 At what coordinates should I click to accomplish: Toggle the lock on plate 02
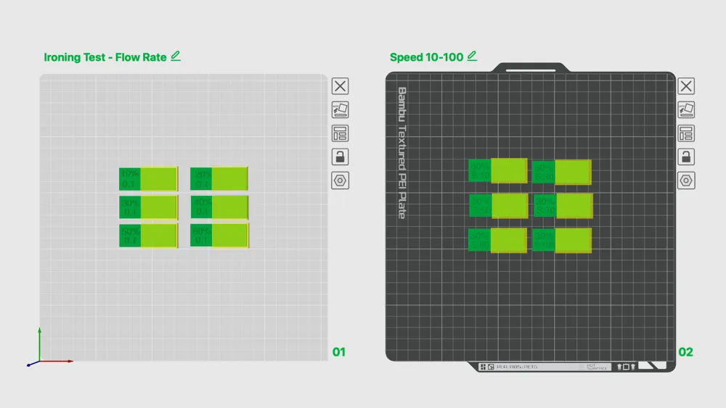point(686,157)
